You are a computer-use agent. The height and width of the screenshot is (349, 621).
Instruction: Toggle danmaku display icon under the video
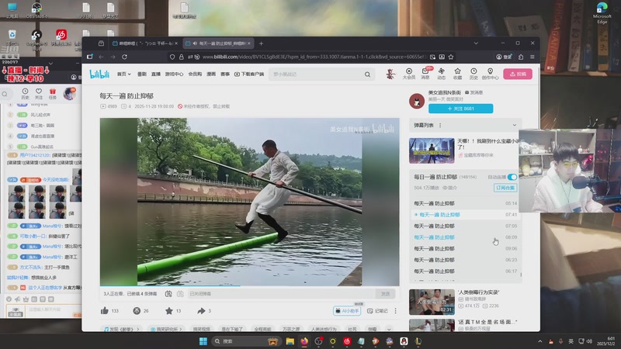(x=168, y=294)
